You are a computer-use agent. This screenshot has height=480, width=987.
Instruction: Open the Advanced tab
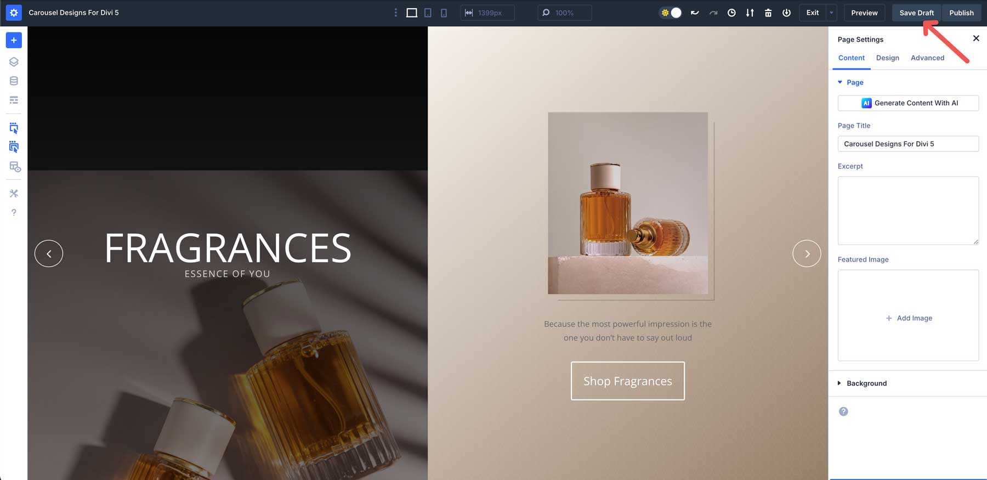pyautogui.click(x=927, y=58)
